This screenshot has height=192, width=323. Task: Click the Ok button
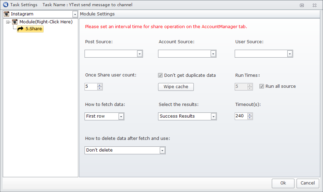pos(283,183)
